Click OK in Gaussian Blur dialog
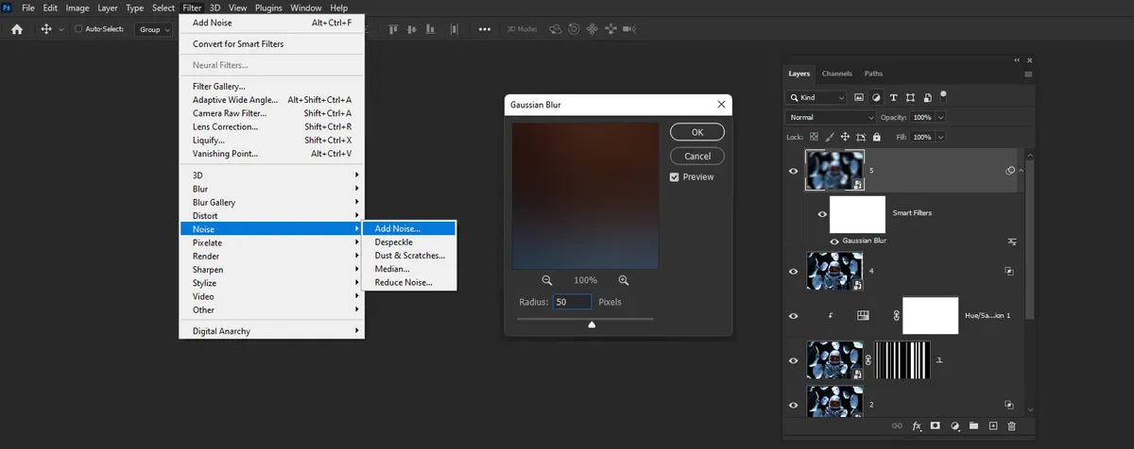 tap(697, 132)
